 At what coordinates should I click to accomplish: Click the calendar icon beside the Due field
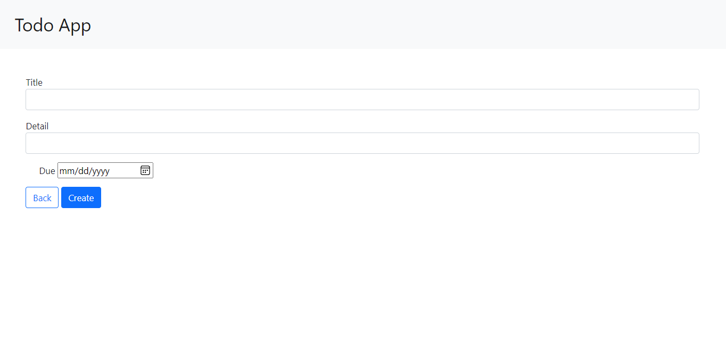(145, 170)
